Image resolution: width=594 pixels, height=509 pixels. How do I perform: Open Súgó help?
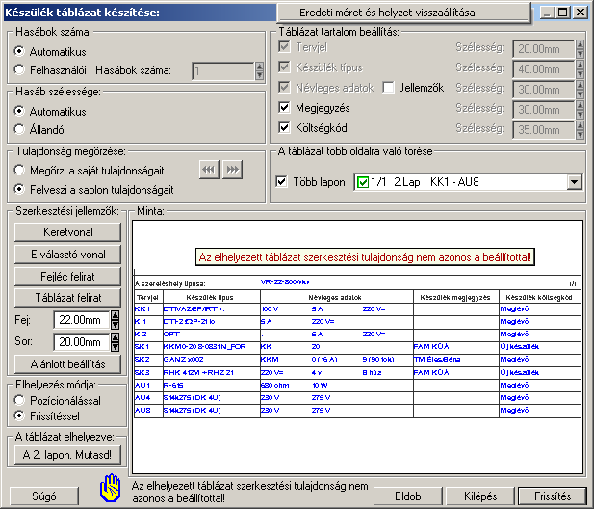44,496
